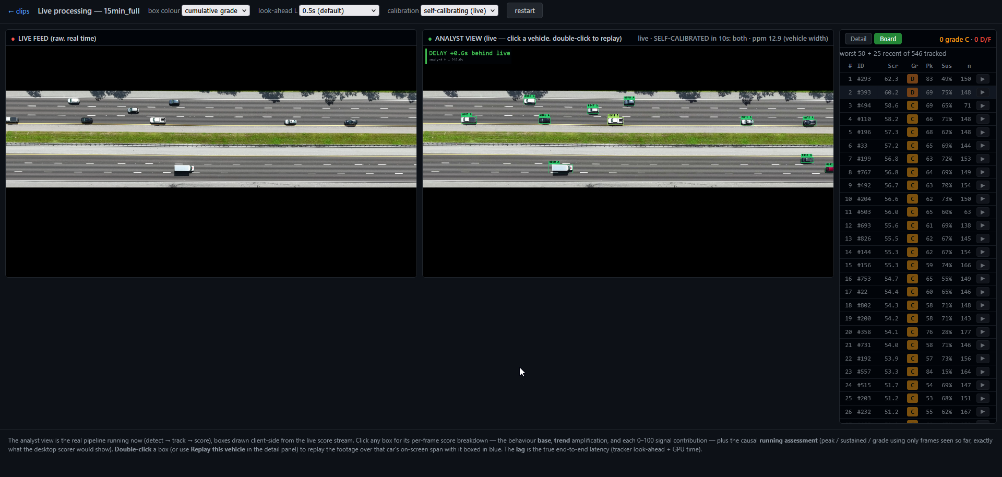Play replay for vehicle #492

pyautogui.click(x=983, y=185)
